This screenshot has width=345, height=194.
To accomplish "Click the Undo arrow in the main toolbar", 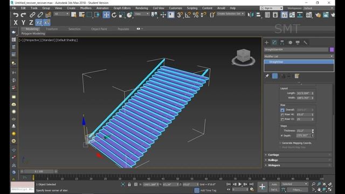I will (16, 15).
